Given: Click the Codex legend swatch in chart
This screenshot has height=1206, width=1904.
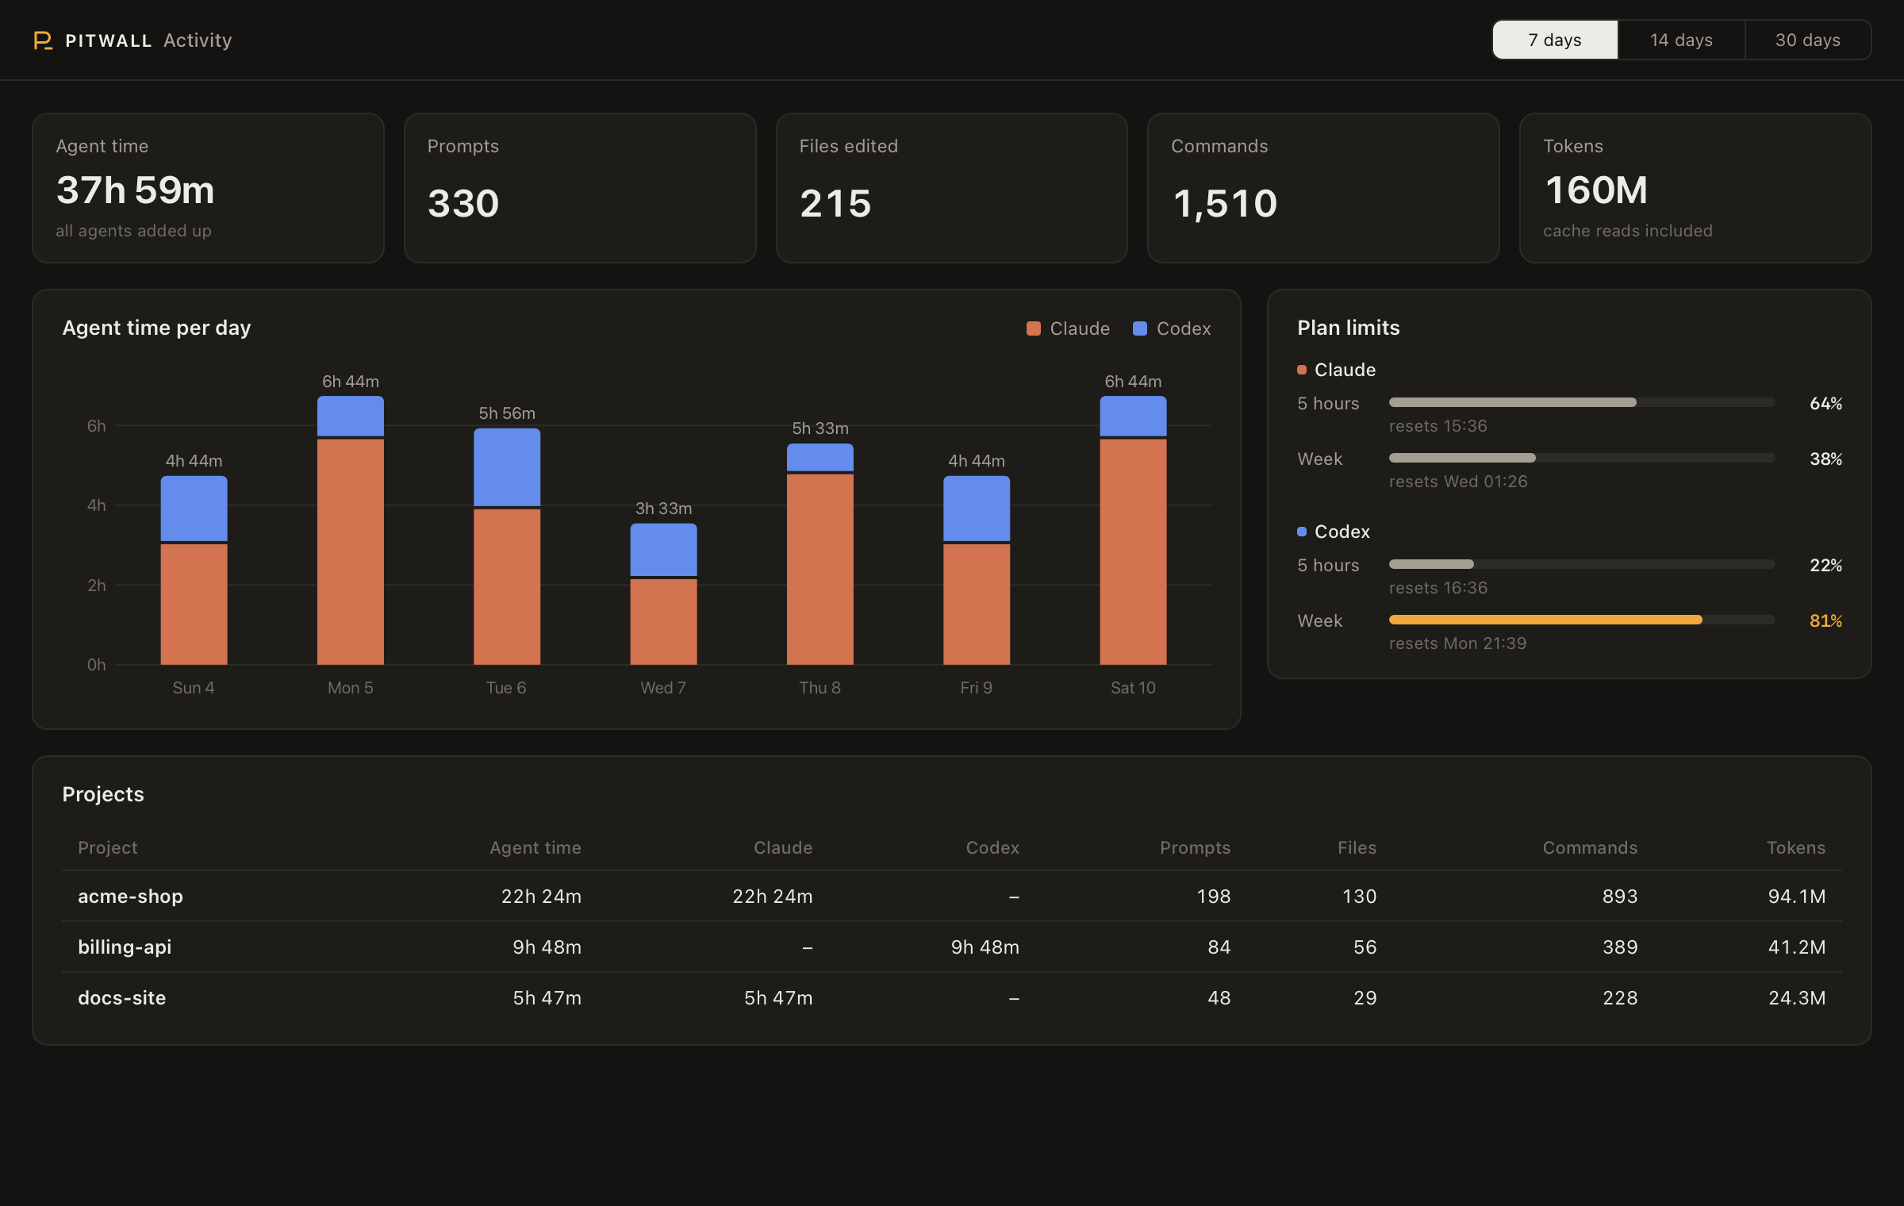Looking at the screenshot, I should pos(1140,328).
